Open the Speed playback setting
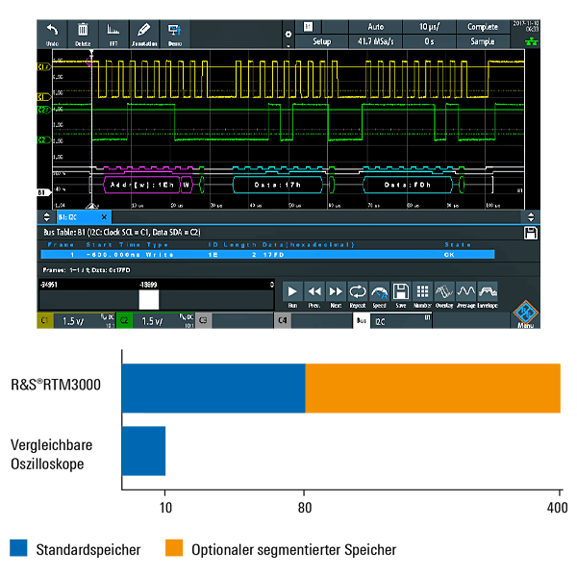 tap(379, 295)
